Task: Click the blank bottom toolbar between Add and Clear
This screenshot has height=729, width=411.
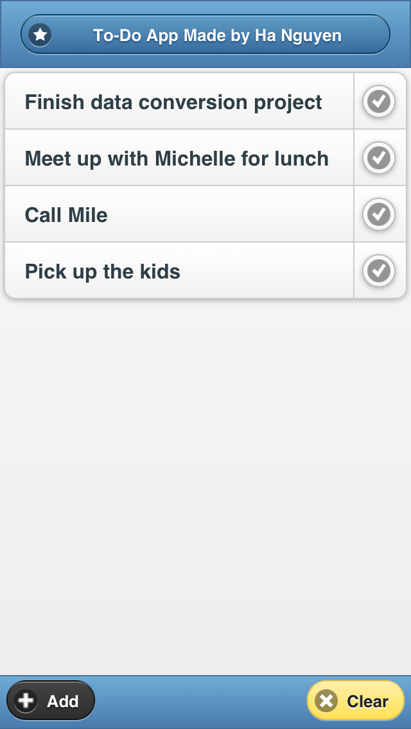Action: (200, 701)
